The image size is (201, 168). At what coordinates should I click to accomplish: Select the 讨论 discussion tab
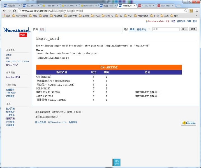pyautogui.click(x=42, y=29)
